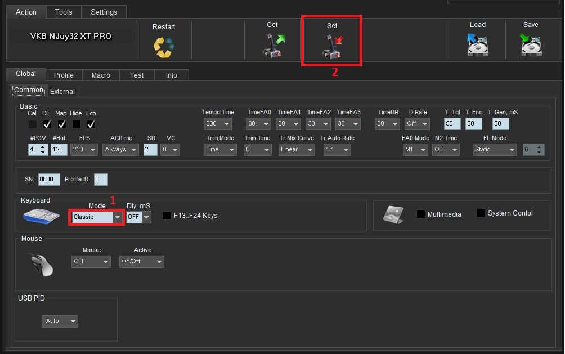This screenshot has height=354, width=565.
Task: Open the Mouse OFF dropdown
Action: [91, 262]
